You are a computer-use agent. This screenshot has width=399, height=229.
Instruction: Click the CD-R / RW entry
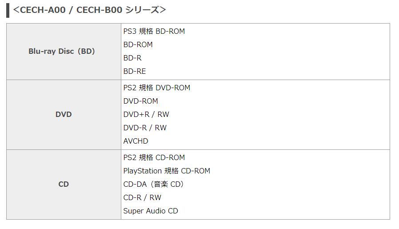pyautogui.click(x=142, y=197)
